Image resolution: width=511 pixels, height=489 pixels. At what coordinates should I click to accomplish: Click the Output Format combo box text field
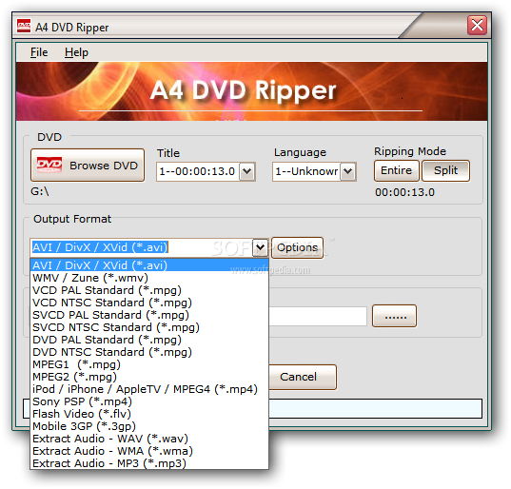(x=142, y=247)
